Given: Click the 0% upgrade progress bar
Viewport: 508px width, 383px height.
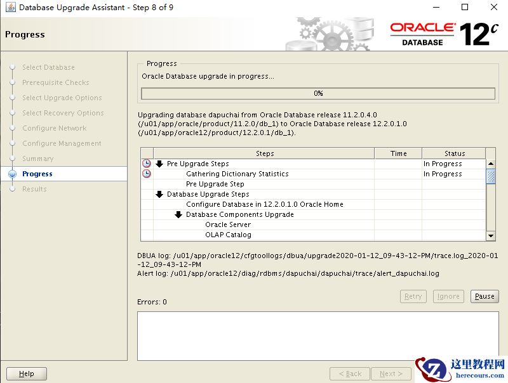Looking at the screenshot, I should click(318, 93).
